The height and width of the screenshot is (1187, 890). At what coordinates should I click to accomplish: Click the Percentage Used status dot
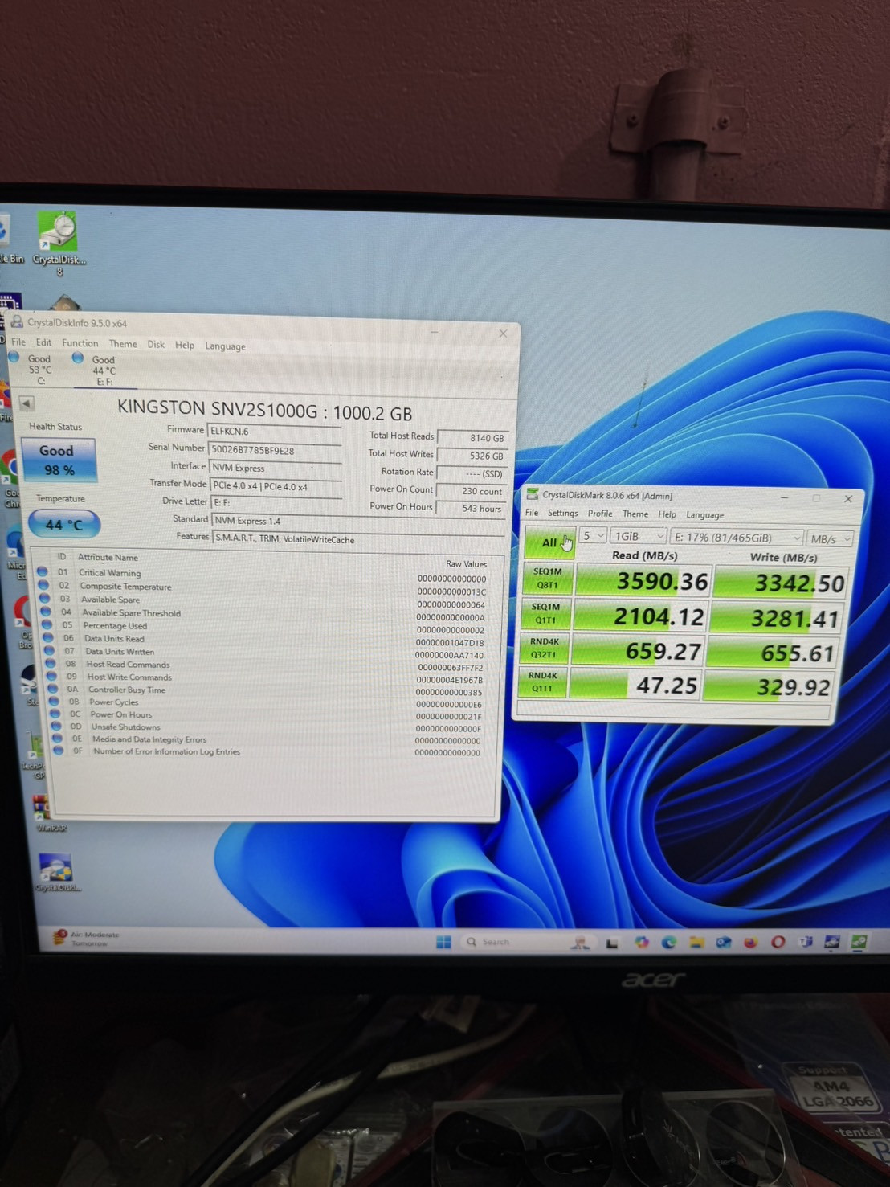coord(47,624)
